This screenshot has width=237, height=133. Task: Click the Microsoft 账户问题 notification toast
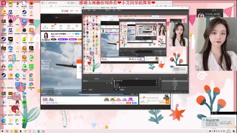coord(218,123)
